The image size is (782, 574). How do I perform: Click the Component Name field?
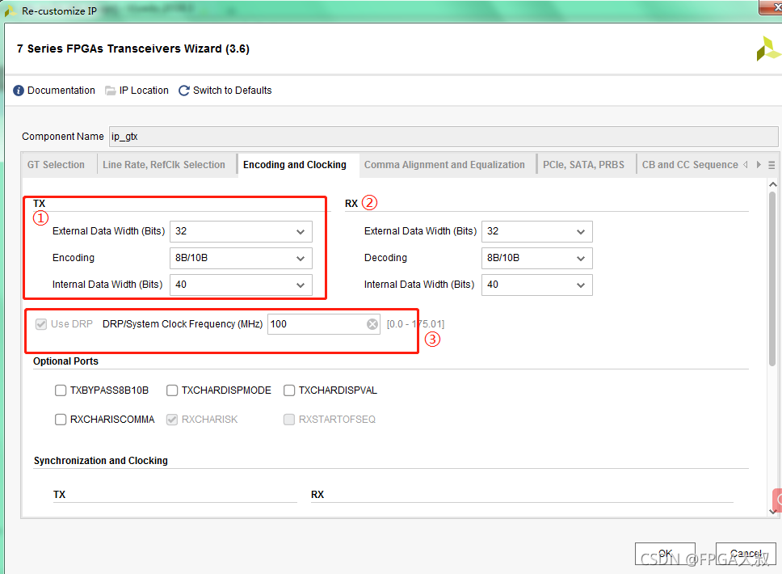pos(444,137)
